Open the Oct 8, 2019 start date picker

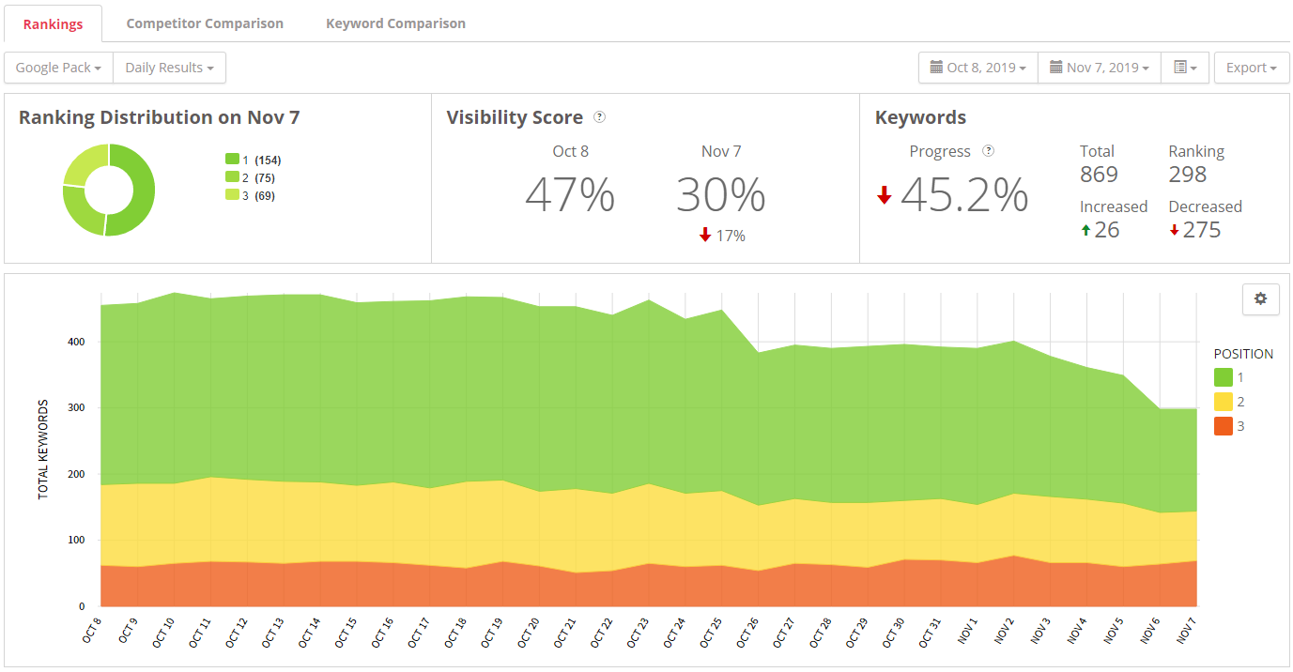pyautogui.click(x=977, y=68)
